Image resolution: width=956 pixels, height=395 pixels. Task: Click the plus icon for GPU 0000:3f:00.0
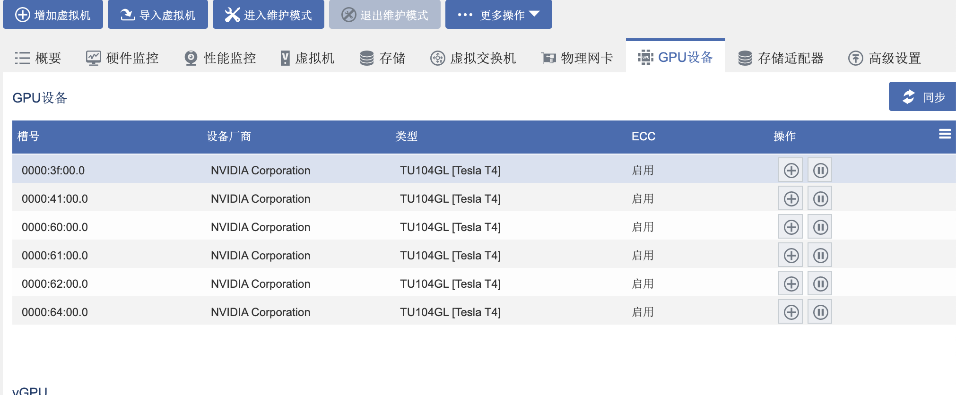point(791,170)
